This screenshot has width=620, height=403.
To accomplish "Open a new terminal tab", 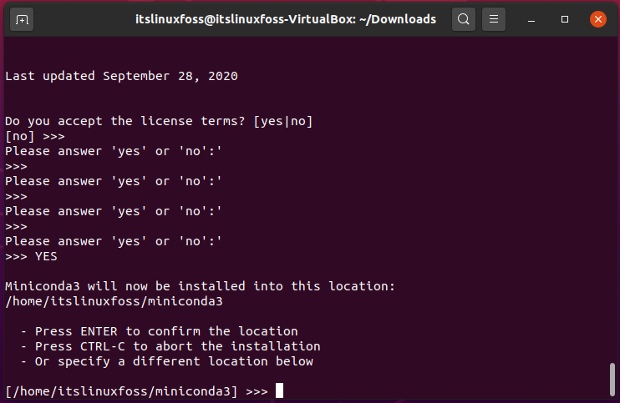I will [22, 19].
